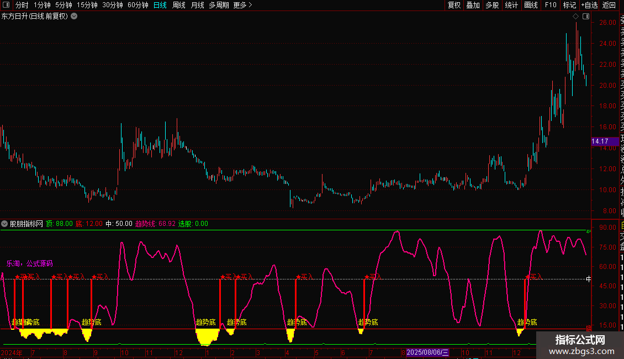Click the 返回 back button
Viewport: 624px width, 359px height.
click(x=609, y=5)
